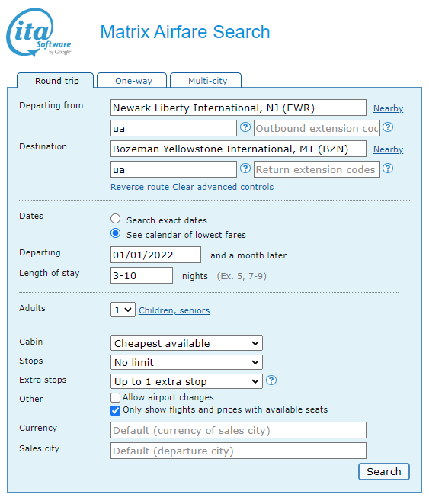Click the ITA Software logo
This screenshot has width=429, height=504.
(39, 33)
